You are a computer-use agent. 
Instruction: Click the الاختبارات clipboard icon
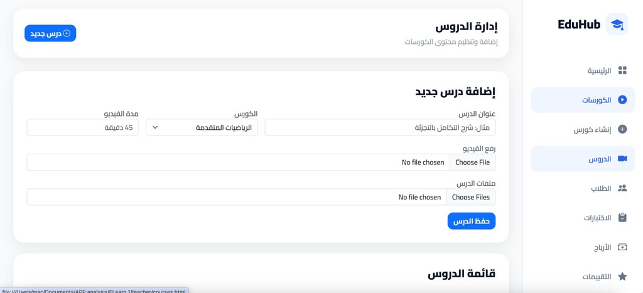(x=622, y=218)
